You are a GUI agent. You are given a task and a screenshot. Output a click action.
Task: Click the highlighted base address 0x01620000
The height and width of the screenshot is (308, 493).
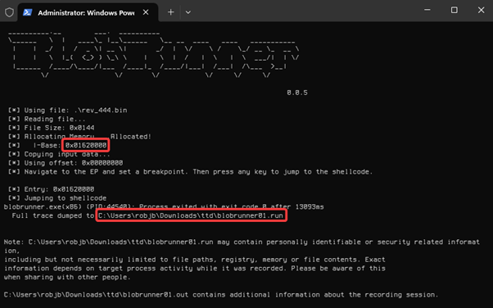(86, 145)
